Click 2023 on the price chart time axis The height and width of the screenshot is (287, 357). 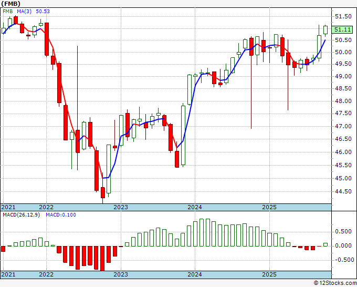121,207
